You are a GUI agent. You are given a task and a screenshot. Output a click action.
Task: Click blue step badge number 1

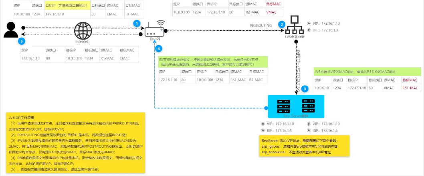pos(137,23)
